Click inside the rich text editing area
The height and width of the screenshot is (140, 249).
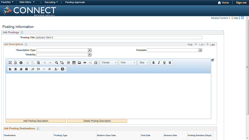(x=108, y=96)
